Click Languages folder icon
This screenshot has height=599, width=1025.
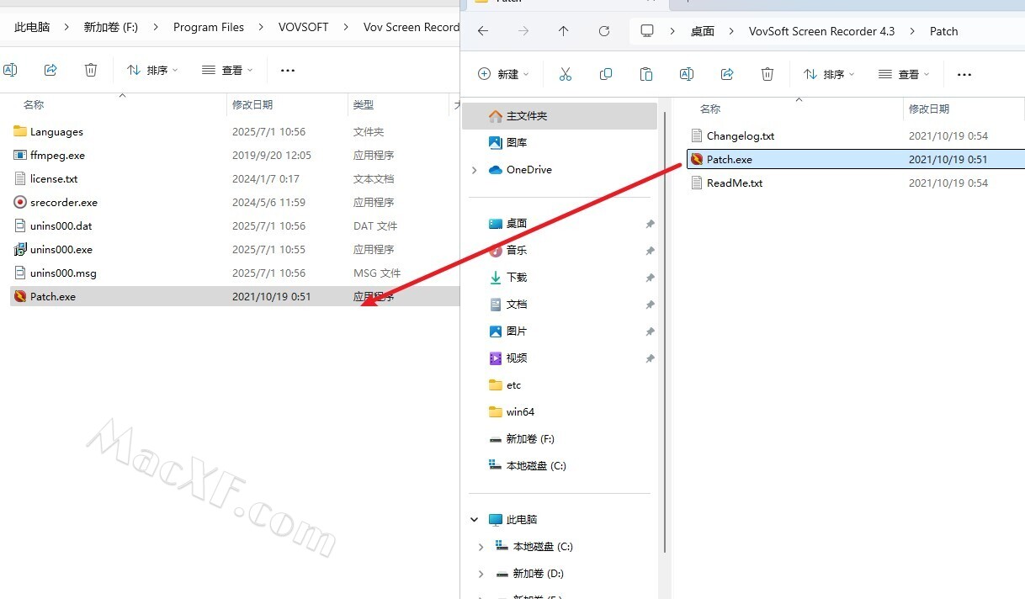coord(21,131)
